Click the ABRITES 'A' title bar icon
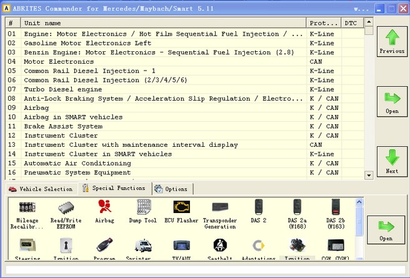Screen dimensions: 410x278 tap(6, 8)
